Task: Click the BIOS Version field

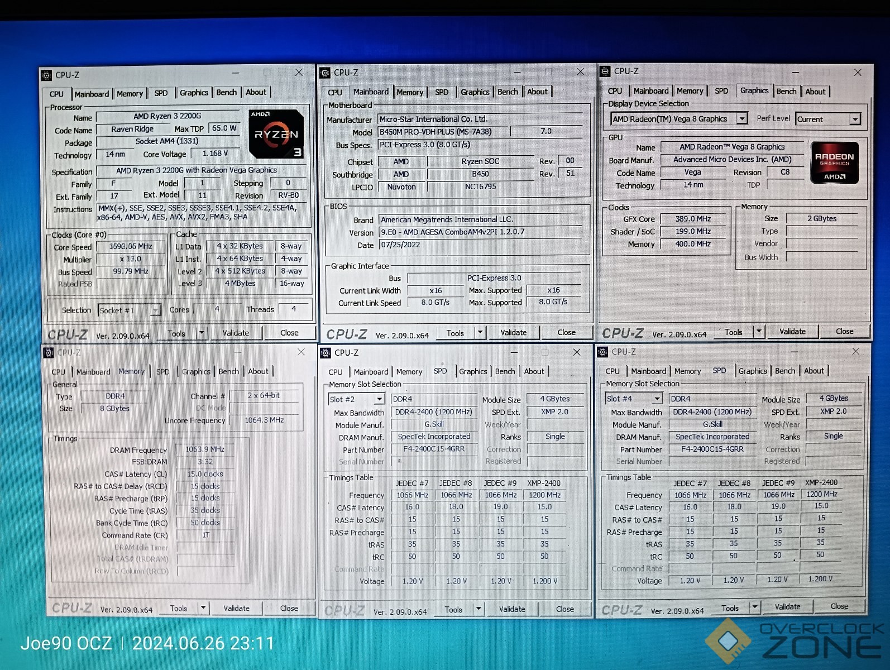Action: (x=481, y=232)
